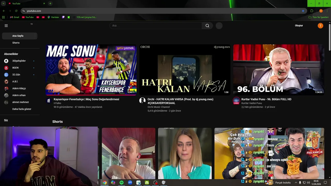Open the Twitch bookmark icon
Image resolution: width=331 pixels, height=186 pixels.
point(63,17)
